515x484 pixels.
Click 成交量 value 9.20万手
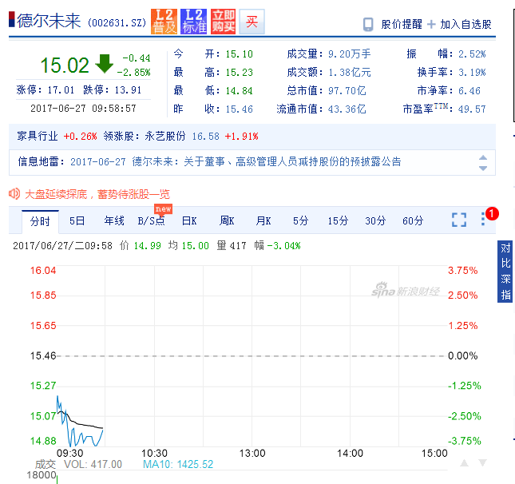pyautogui.click(x=350, y=54)
